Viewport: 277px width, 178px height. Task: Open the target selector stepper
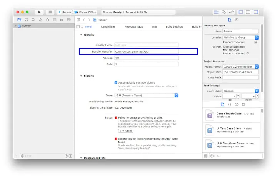coord(82,27)
